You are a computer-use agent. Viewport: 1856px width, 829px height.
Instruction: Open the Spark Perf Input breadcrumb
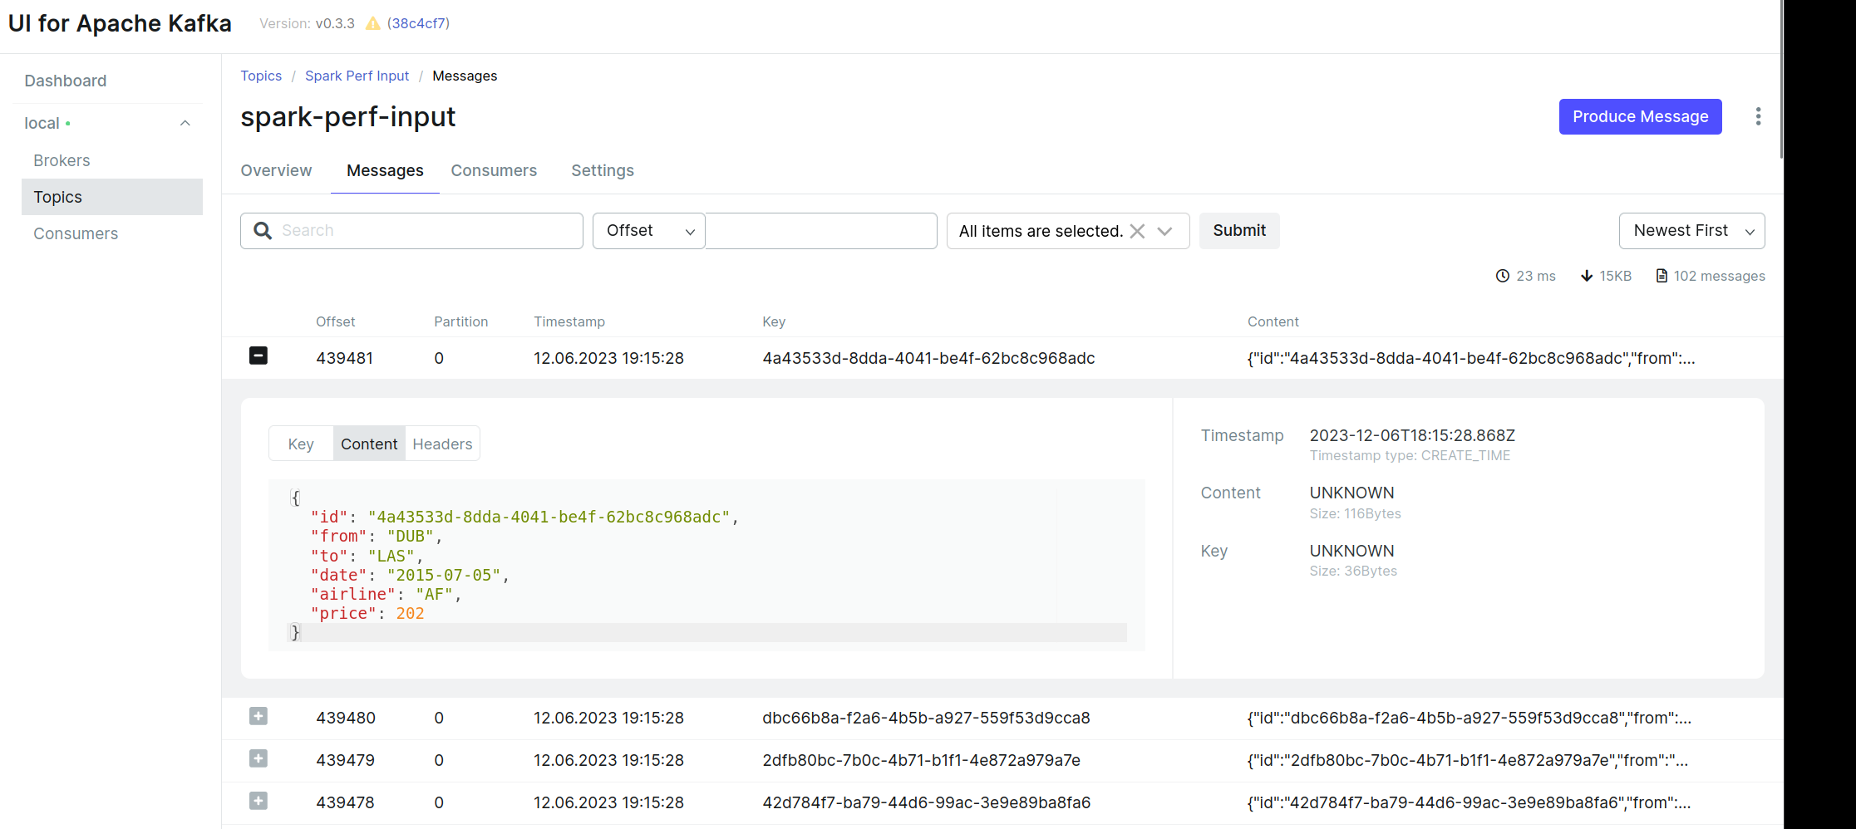tap(357, 76)
